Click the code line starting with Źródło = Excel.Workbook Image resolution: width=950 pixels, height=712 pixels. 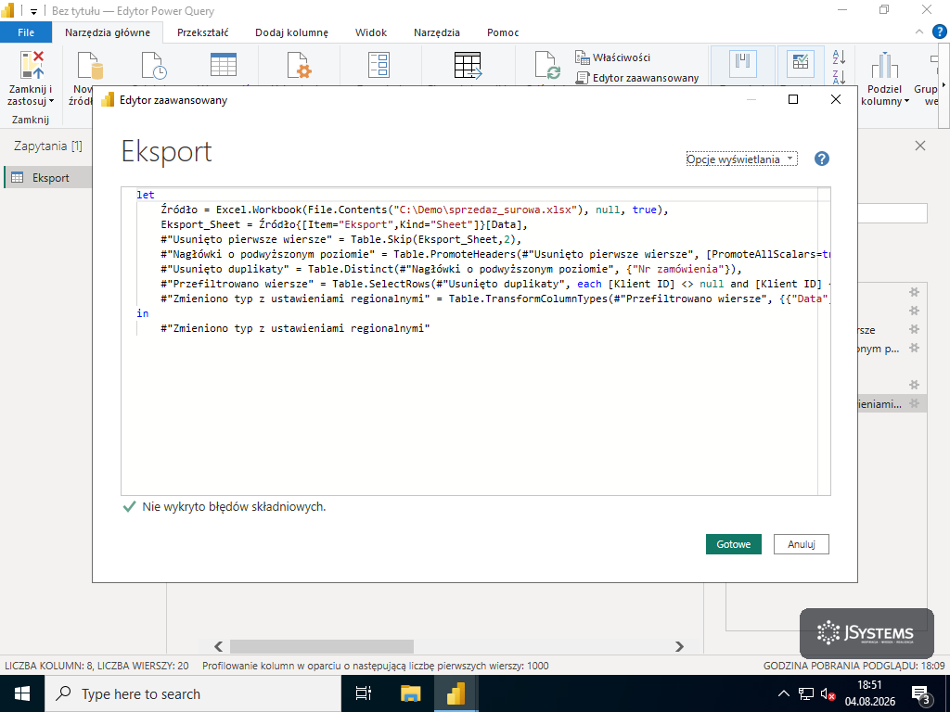tap(415, 210)
